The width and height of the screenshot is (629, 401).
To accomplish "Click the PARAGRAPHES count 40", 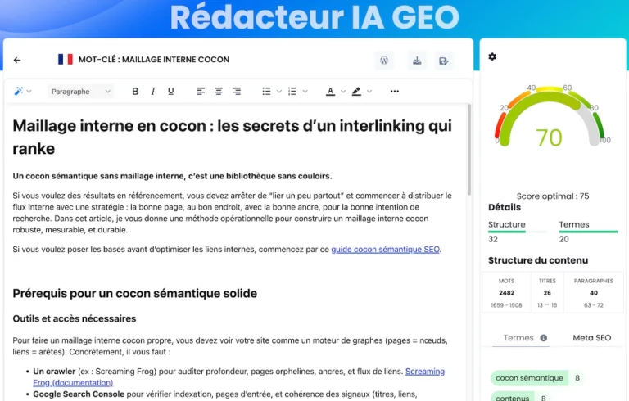I will [594, 293].
